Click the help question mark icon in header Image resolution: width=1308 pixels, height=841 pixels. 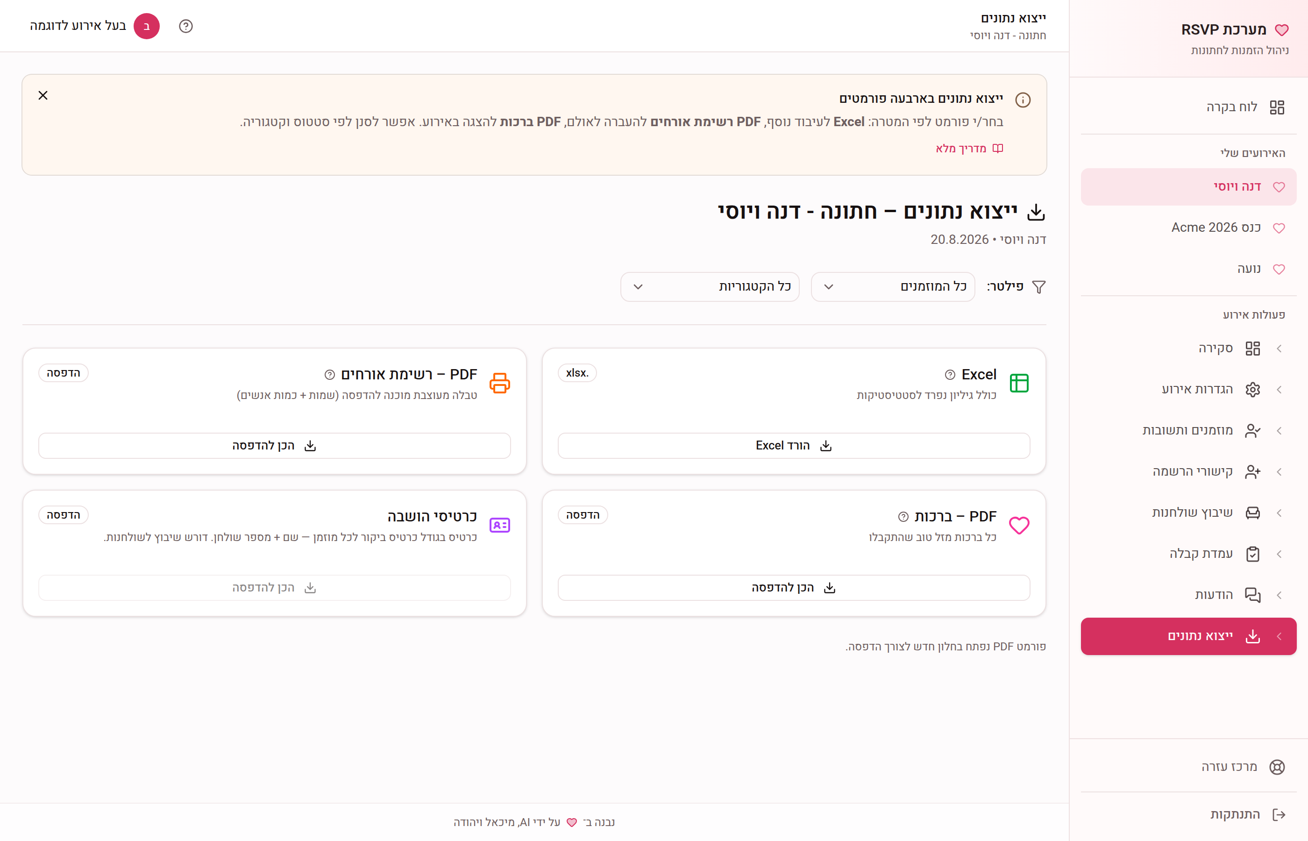185,26
